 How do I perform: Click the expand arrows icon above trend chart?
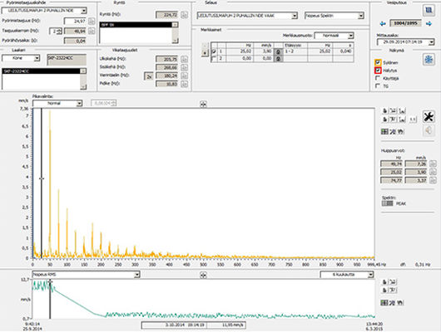tap(203, 275)
